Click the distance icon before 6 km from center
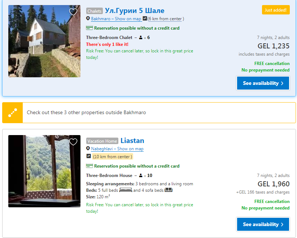Screen dimensions: 297x238 (x=145, y=18)
